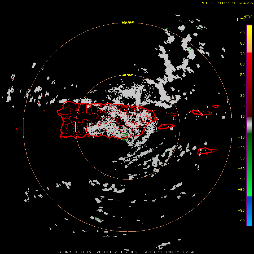Click the "-40" scale value
Viewport: 254px width, 254px height.
[241, 169]
